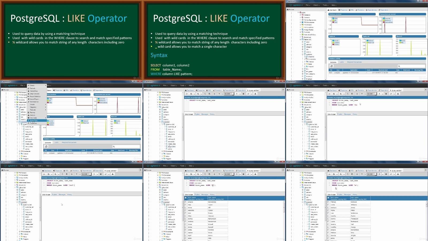Click Copy icon in the Patricia Johnson results window toolbar
The image size is (428, 241).
[x=348, y=174]
